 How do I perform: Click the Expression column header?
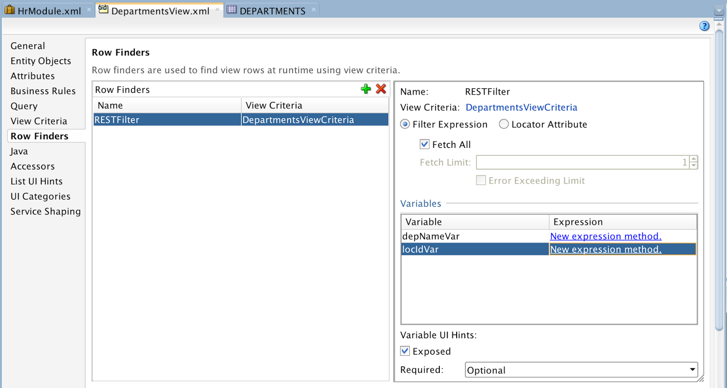point(623,222)
